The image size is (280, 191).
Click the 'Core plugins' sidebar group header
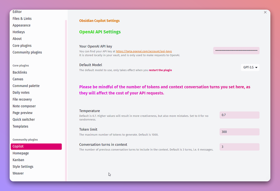pos(21,66)
